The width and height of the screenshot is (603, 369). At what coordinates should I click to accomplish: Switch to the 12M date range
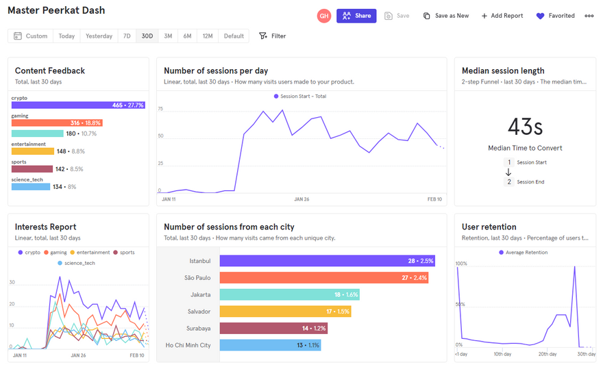208,36
